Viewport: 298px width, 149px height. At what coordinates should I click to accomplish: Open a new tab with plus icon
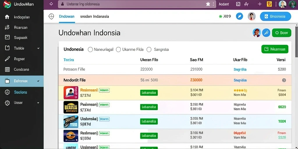(x=260, y=4)
